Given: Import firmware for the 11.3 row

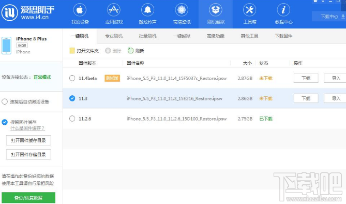Looking at the screenshot, I should click(x=336, y=98).
